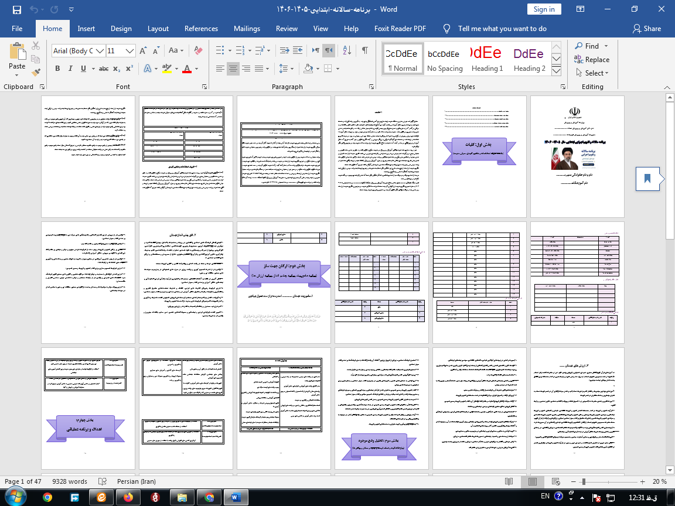
Task: Select the Cut scissors icon
Action: point(36,46)
